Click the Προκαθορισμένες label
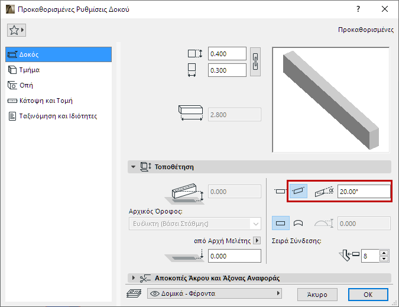The image size is (399, 307). pos(366,30)
